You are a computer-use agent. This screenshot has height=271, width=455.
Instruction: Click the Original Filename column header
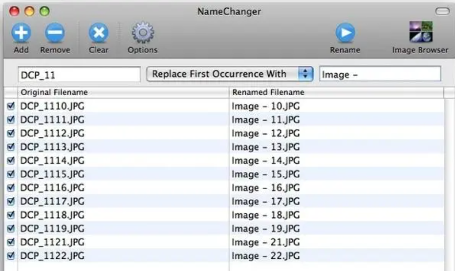[x=123, y=92]
